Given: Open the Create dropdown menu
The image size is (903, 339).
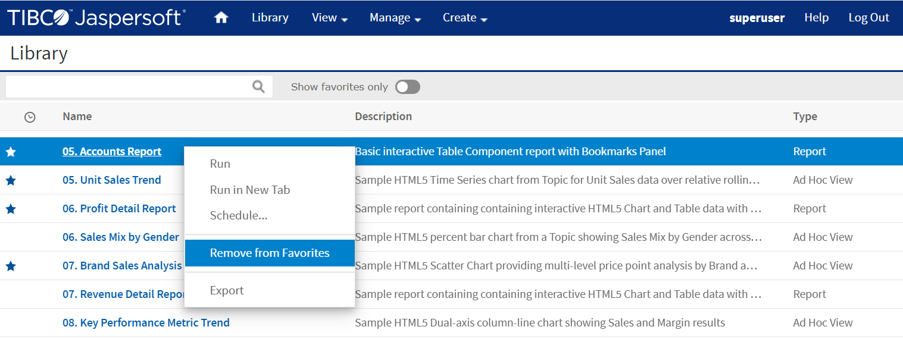Looking at the screenshot, I should [x=465, y=18].
